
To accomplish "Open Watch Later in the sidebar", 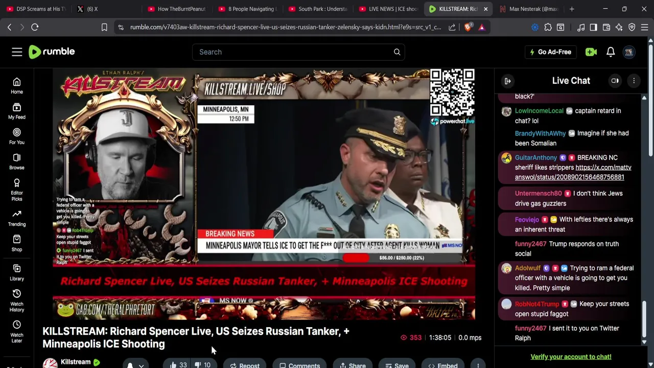I will point(17,332).
